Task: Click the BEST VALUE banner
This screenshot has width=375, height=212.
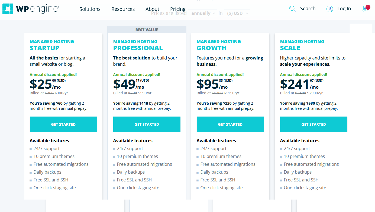Action: click(147, 29)
